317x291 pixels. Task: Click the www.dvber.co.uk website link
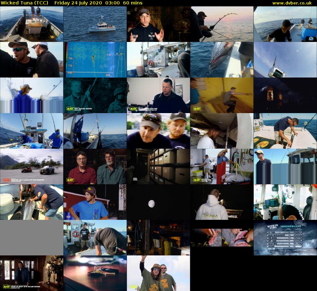(292, 3)
